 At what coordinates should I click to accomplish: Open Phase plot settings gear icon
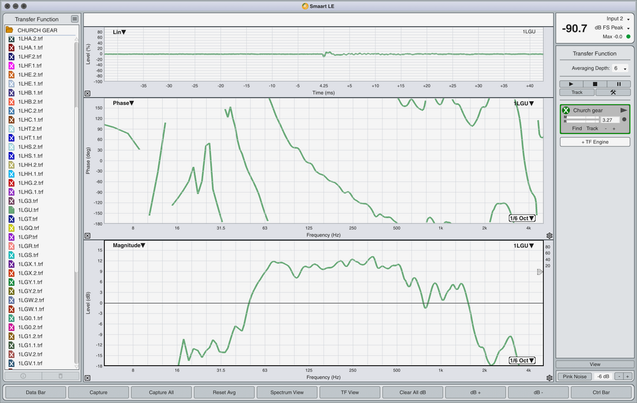[549, 235]
